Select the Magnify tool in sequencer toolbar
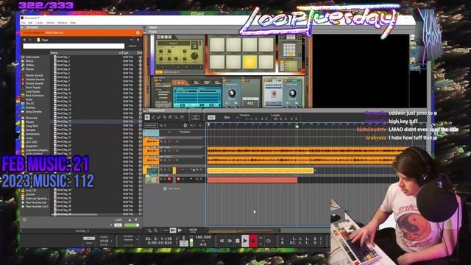Viewport: 471px width, 265px height. coord(176,118)
